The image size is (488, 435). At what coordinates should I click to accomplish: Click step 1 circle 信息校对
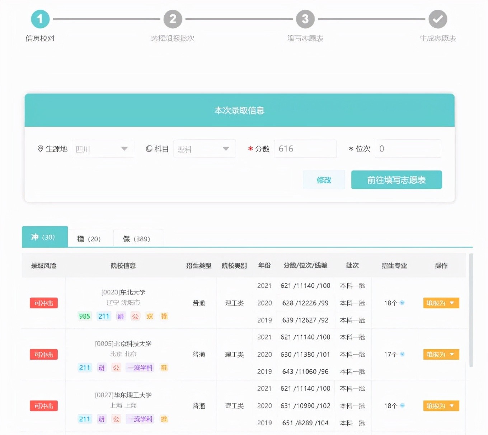tap(40, 19)
